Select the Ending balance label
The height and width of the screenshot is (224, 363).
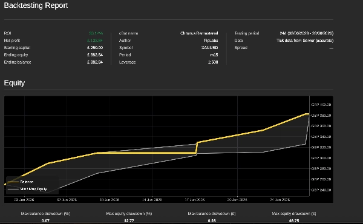point(18,62)
